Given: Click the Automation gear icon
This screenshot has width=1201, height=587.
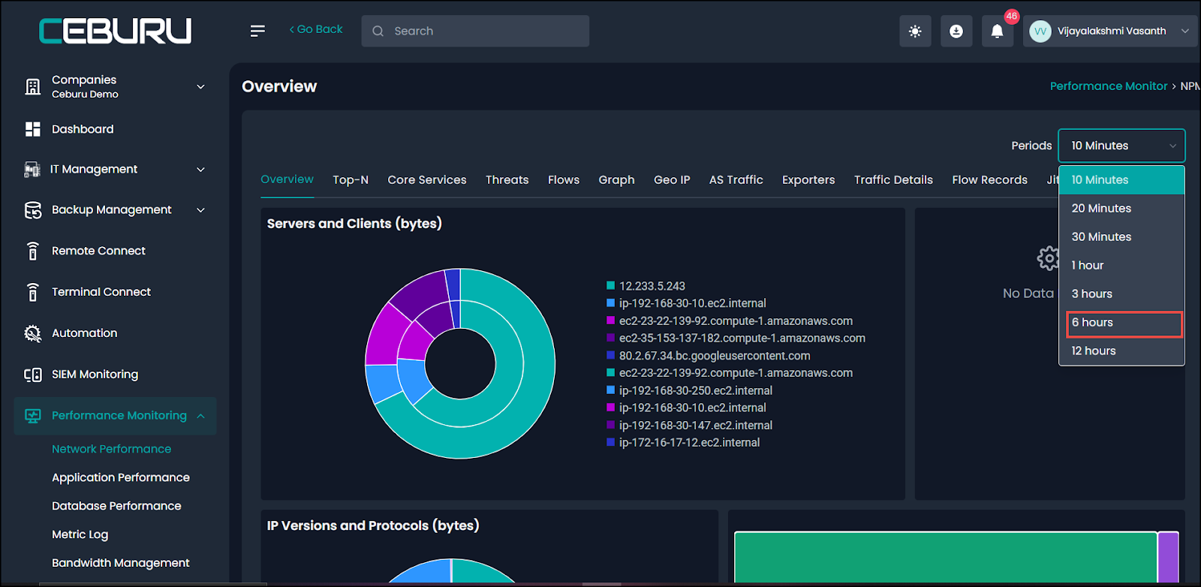Looking at the screenshot, I should coord(33,333).
